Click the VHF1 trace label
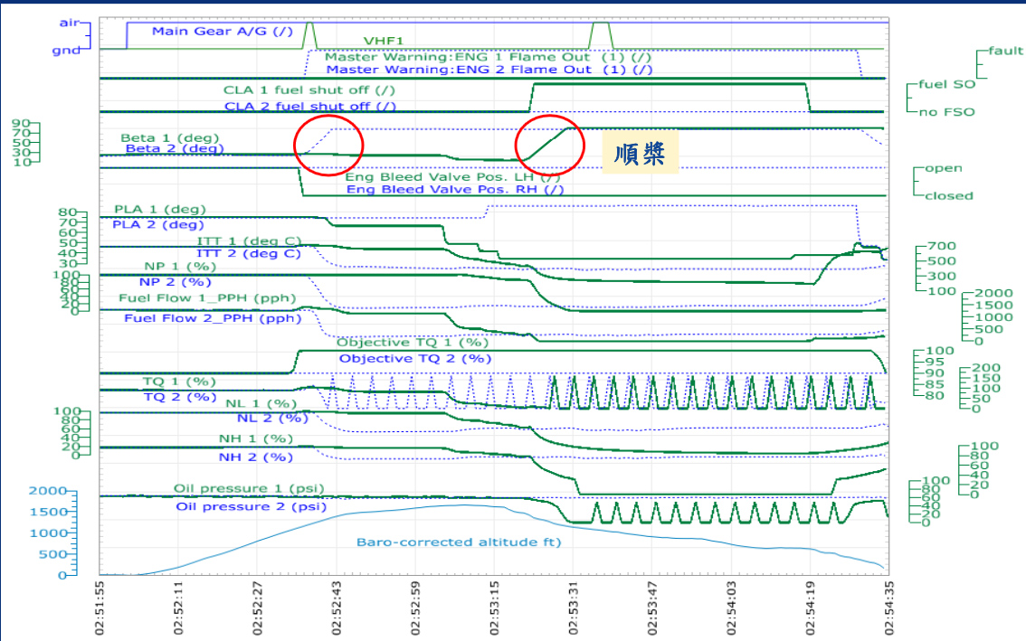The image size is (1026, 641). click(385, 41)
